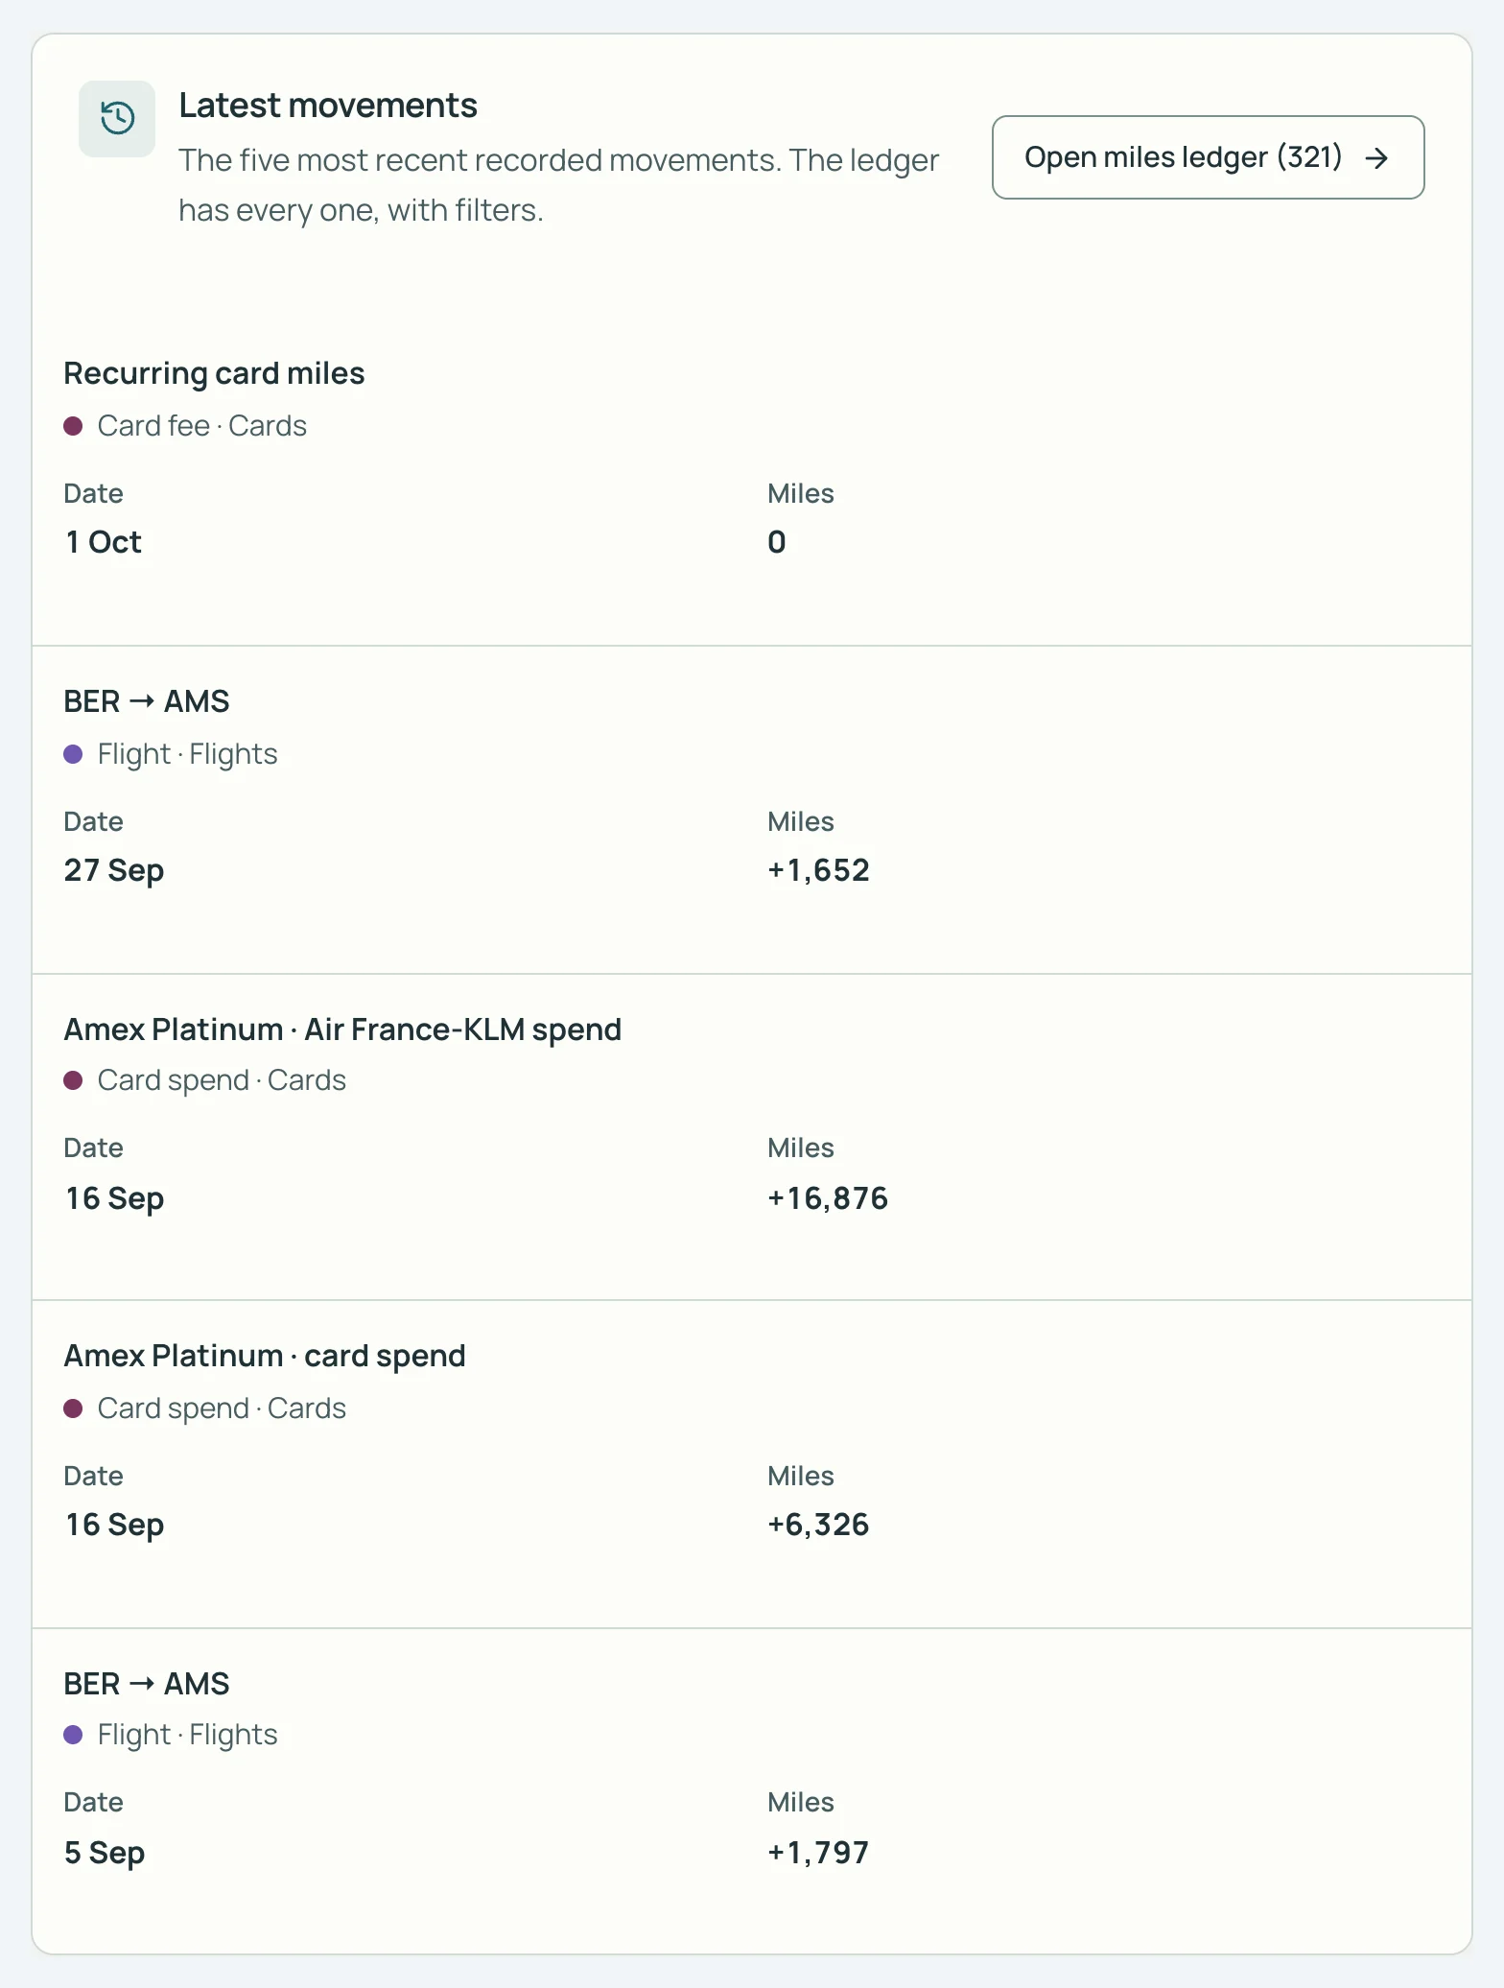Screen dimensions: 1504x1988
Task: Click the 1 Oct date value
Action: [x=103, y=542]
